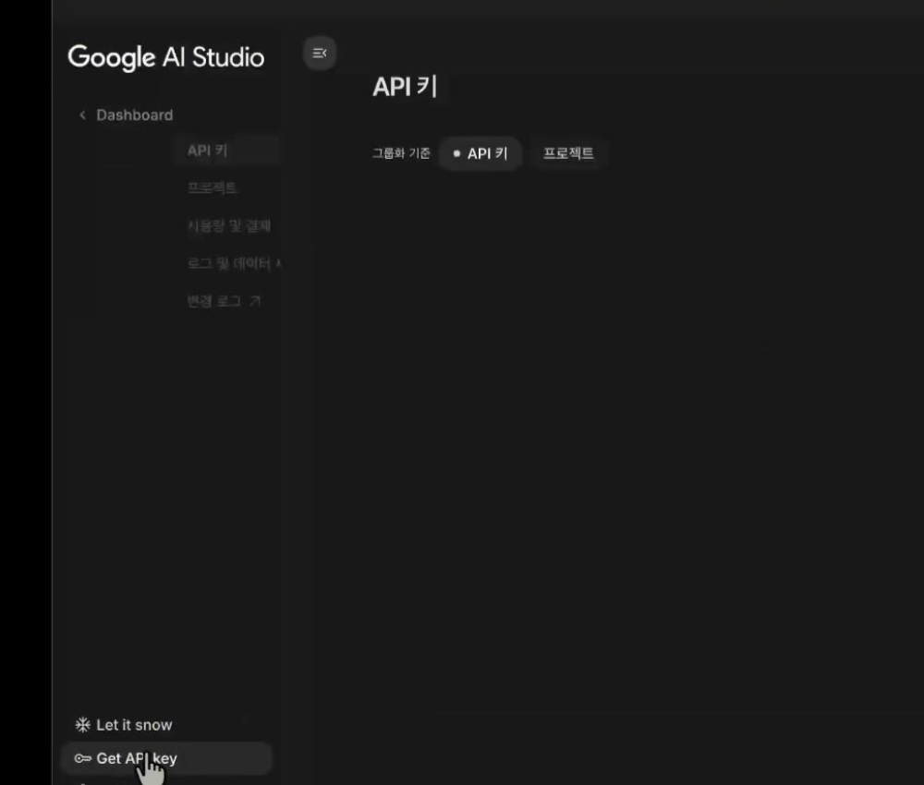Screen dimensions: 924x785
Task: Select the API 키 grouping chip
Action: 480,153
